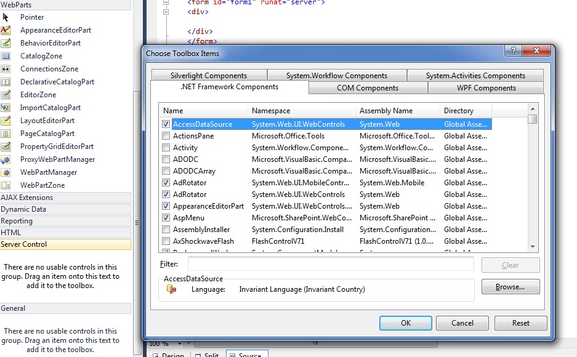Switch to the COM Components tab
The width and height of the screenshot is (577, 357).
point(367,87)
